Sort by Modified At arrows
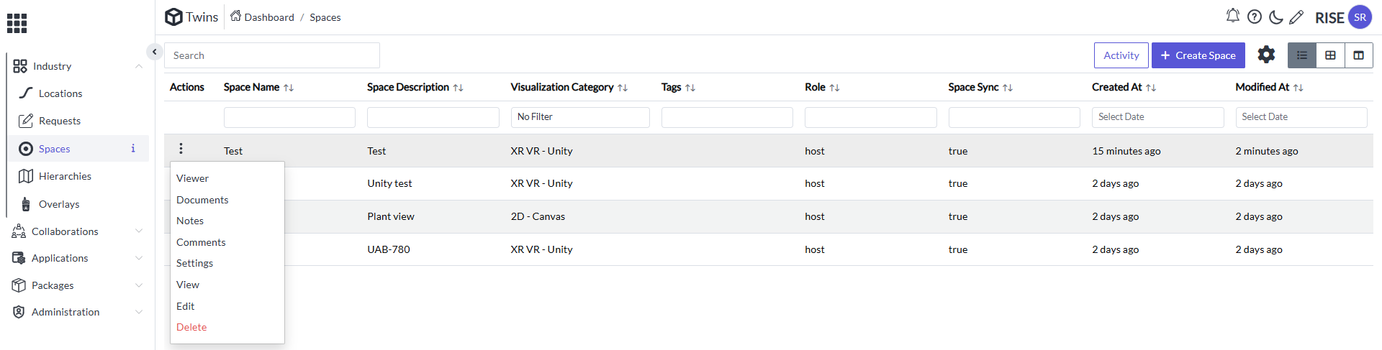 pyautogui.click(x=1299, y=88)
